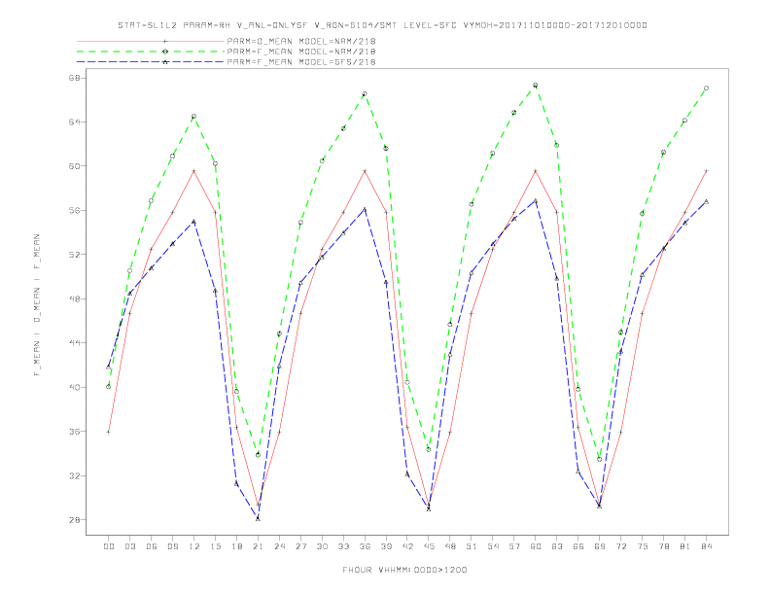Click the 32 tick label on the vertical axis
Screen dimensions: 770x595
[74, 475]
